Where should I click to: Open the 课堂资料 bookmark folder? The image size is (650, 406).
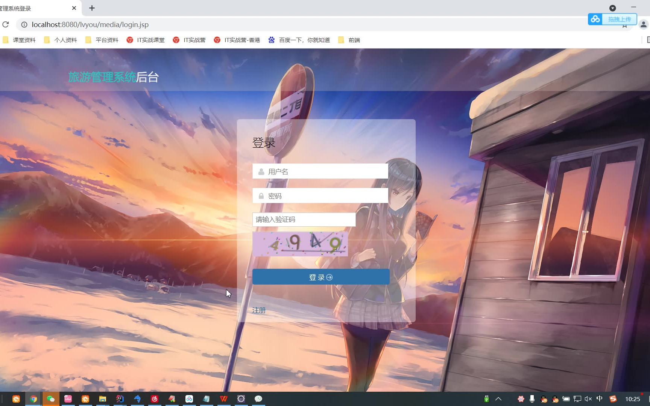[19, 40]
